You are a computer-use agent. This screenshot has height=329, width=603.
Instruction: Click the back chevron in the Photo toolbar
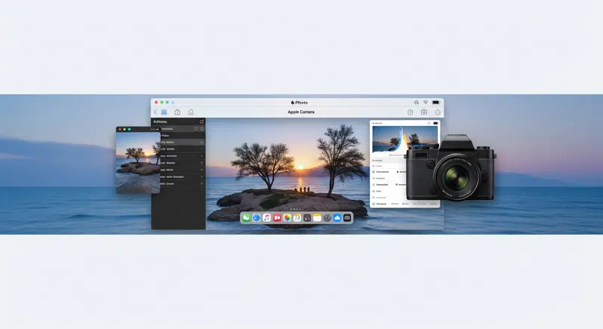pos(155,112)
